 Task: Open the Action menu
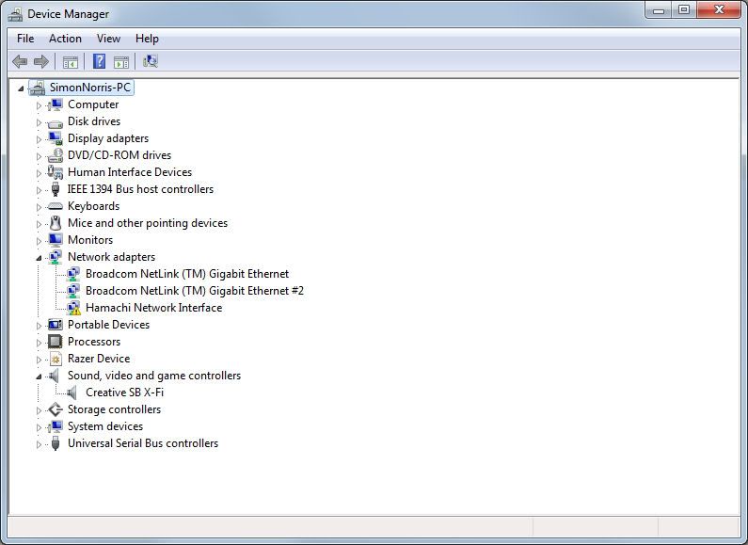(x=65, y=39)
